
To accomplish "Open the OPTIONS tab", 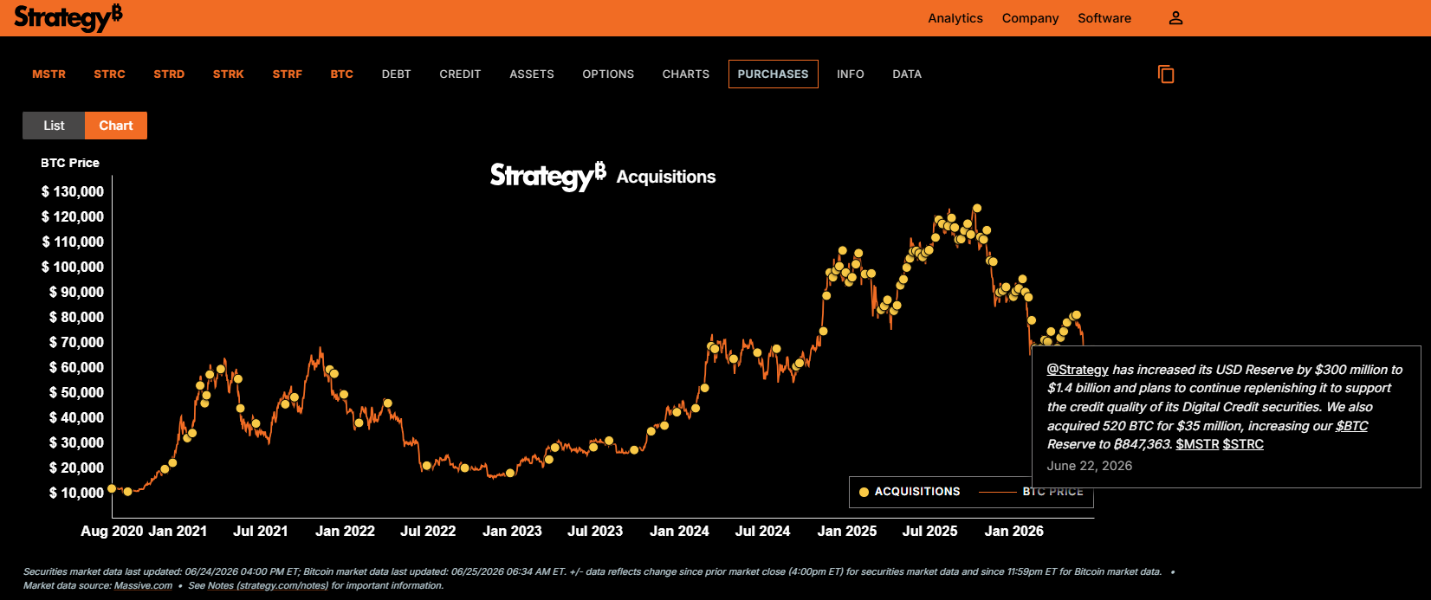I will (608, 74).
